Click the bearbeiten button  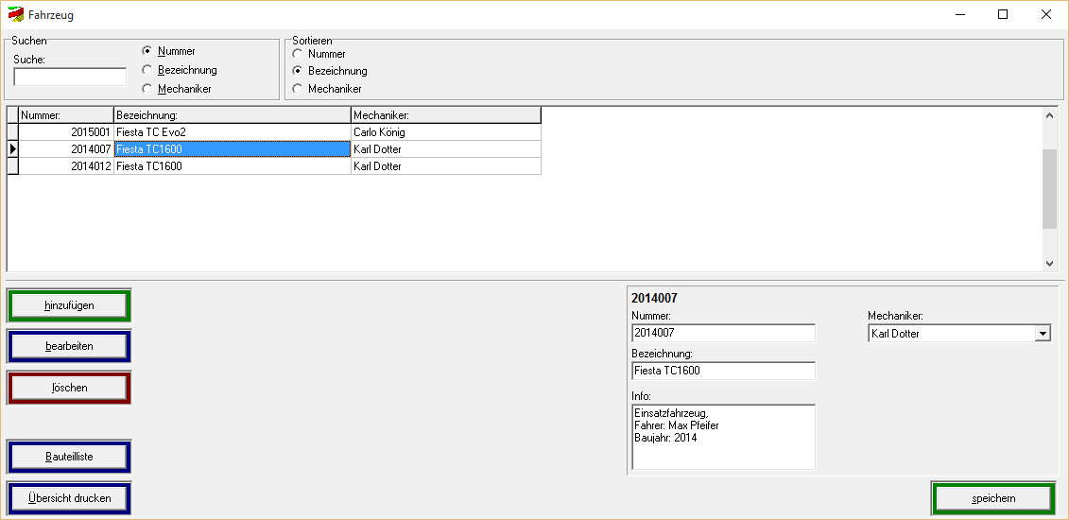pyautogui.click(x=69, y=346)
